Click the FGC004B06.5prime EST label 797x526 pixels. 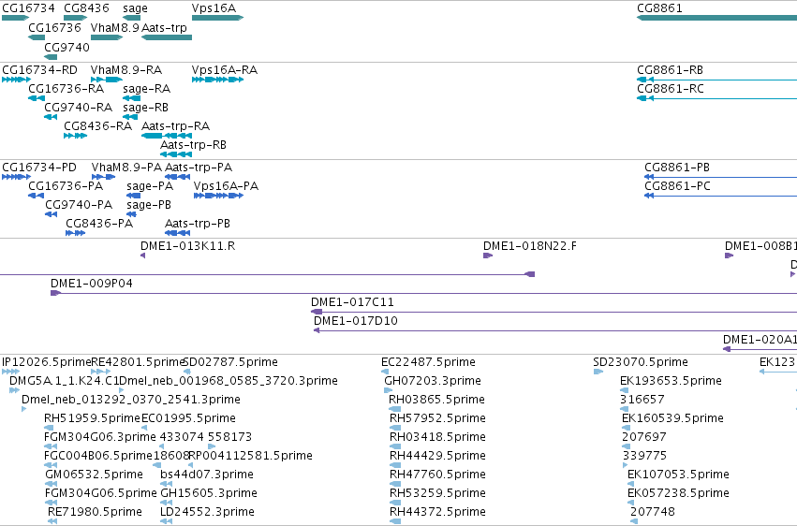click(x=98, y=457)
